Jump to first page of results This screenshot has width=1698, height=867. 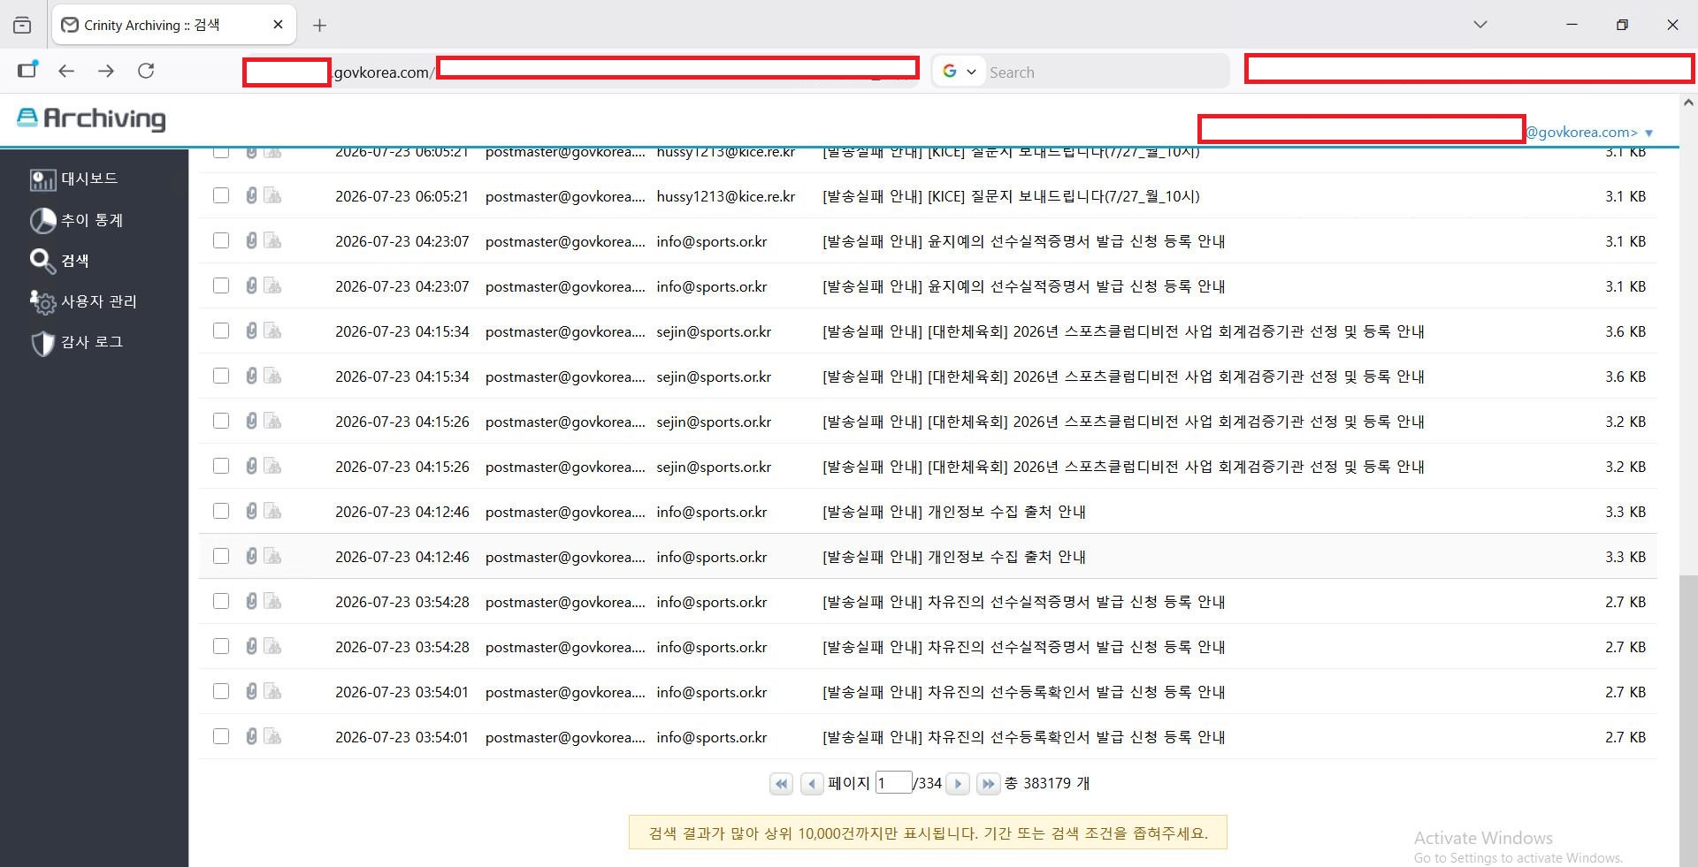coord(781,784)
